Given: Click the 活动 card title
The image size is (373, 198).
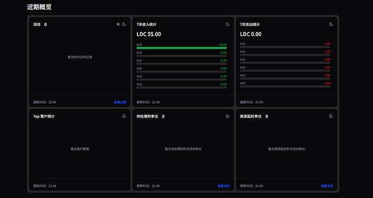Looking at the screenshot, I should 37,24.
